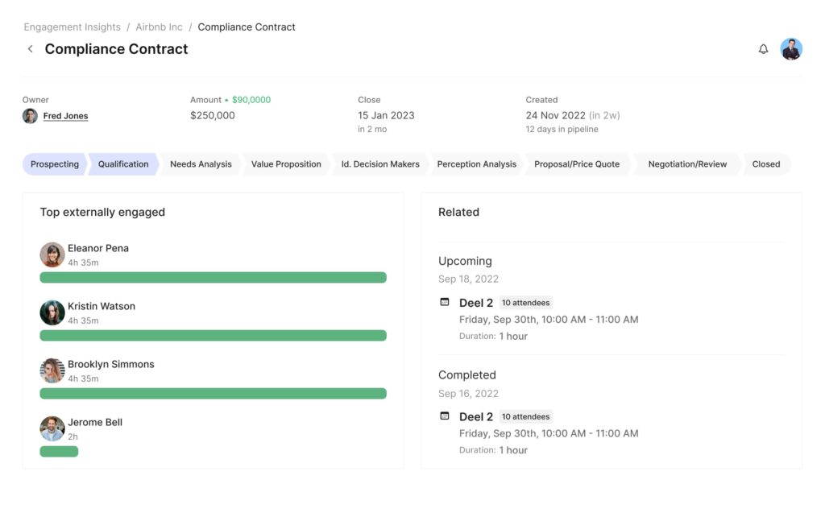Select the Closed pipeline stage
825x513 pixels.
[765, 164]
